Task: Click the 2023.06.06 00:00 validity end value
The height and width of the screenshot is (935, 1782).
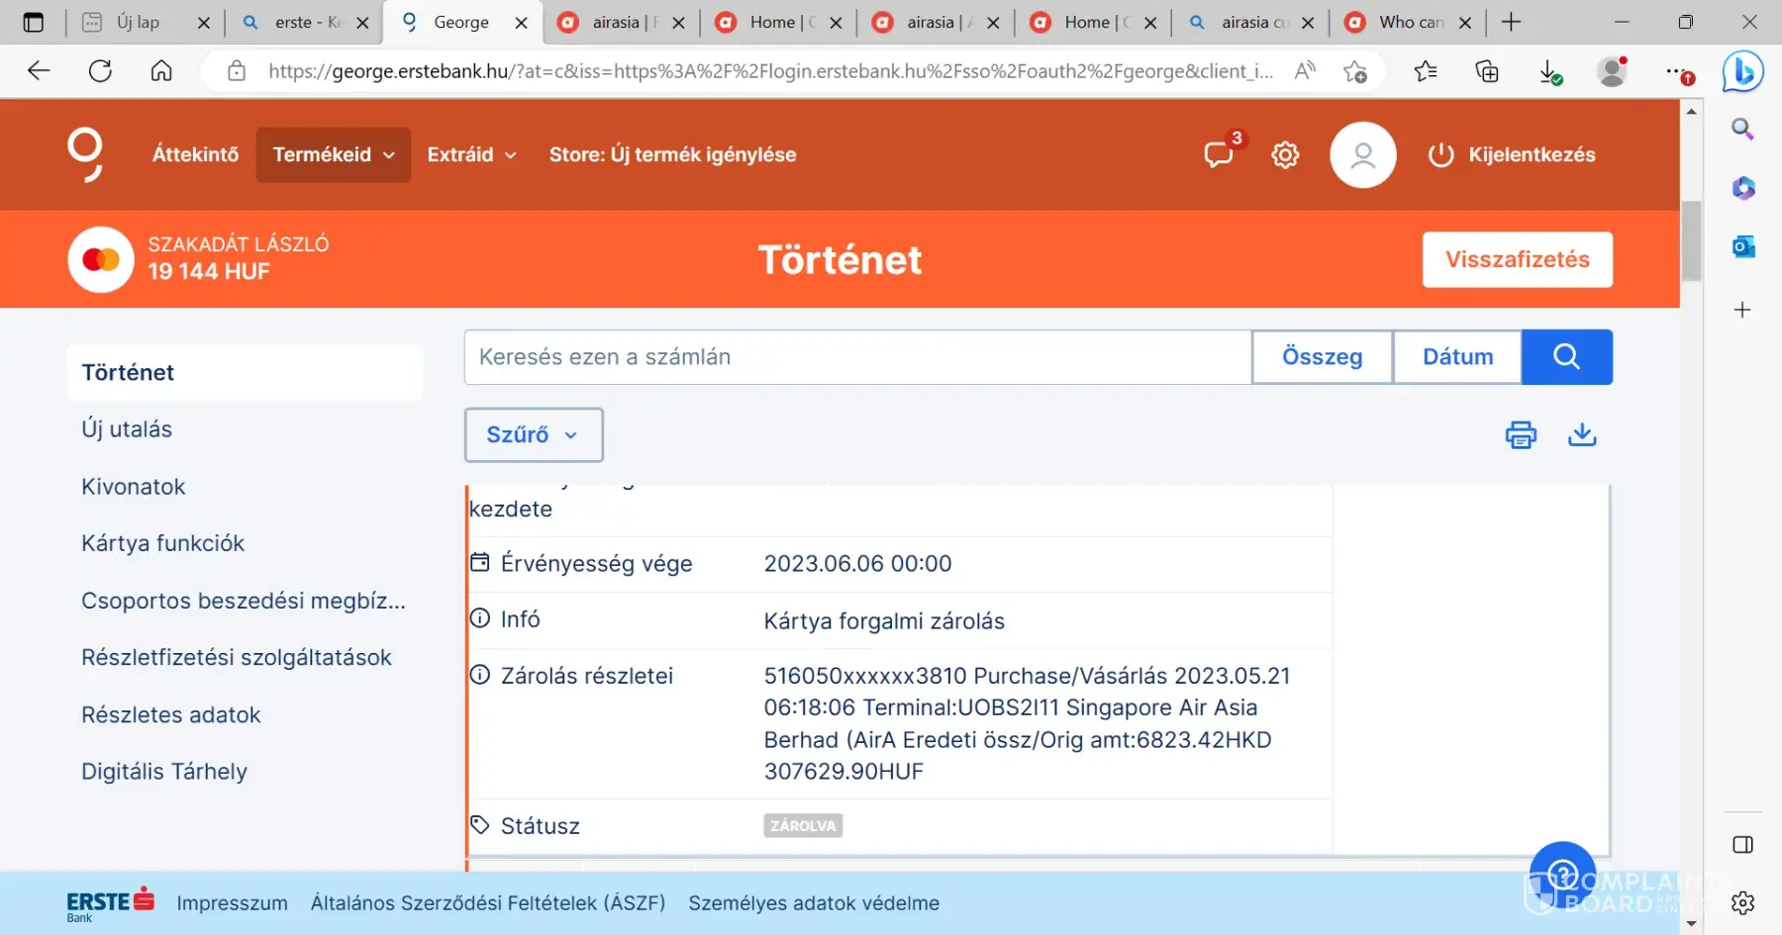Action: tap(857, 564)
